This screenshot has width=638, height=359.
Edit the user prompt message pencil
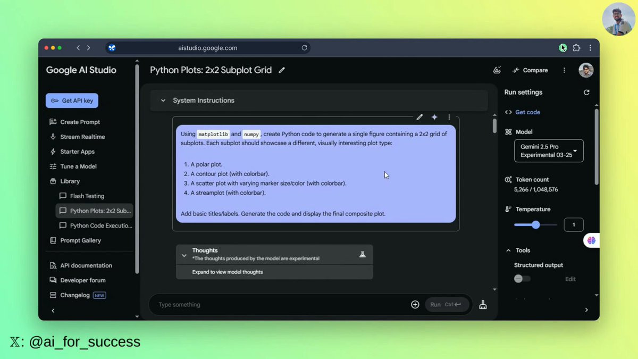419,117
